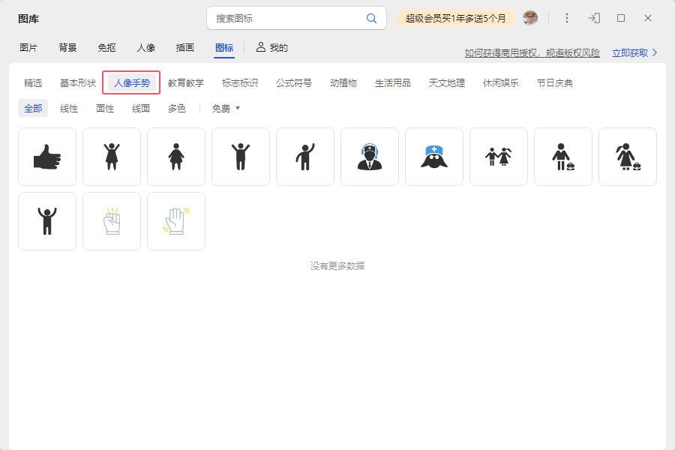The height and width of the screenshot is (450, 675).
Task: Choose the person waving one arm icon
Action: click(x=305, y=157)
